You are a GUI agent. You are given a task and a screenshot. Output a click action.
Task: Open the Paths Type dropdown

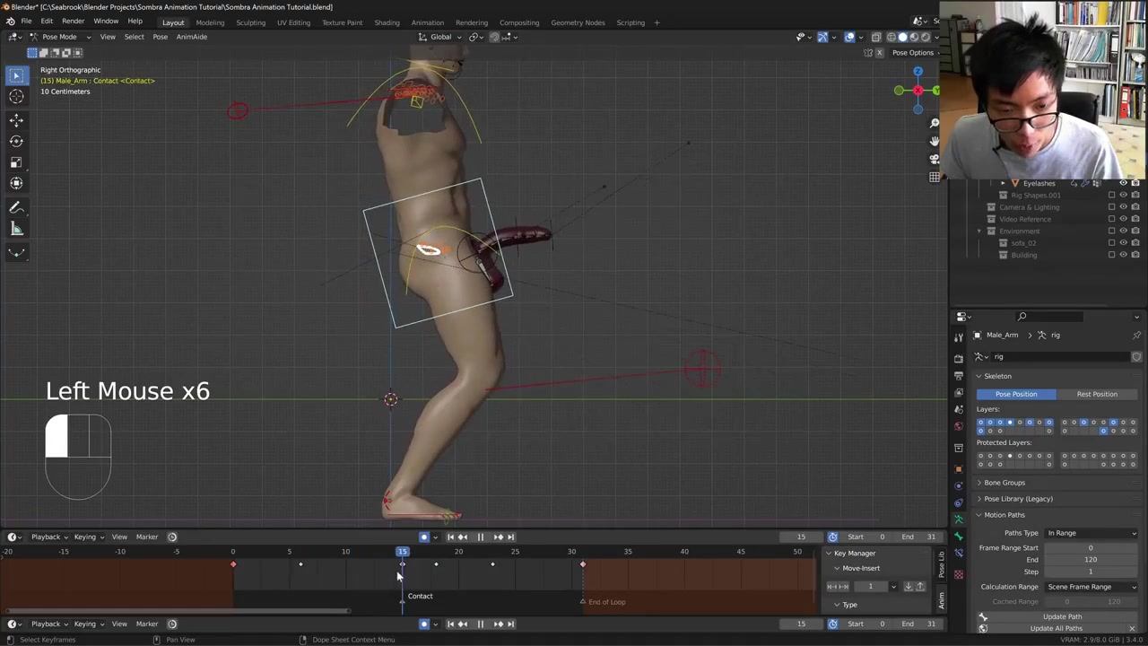pyautogui.click(x=1091, y=533)
